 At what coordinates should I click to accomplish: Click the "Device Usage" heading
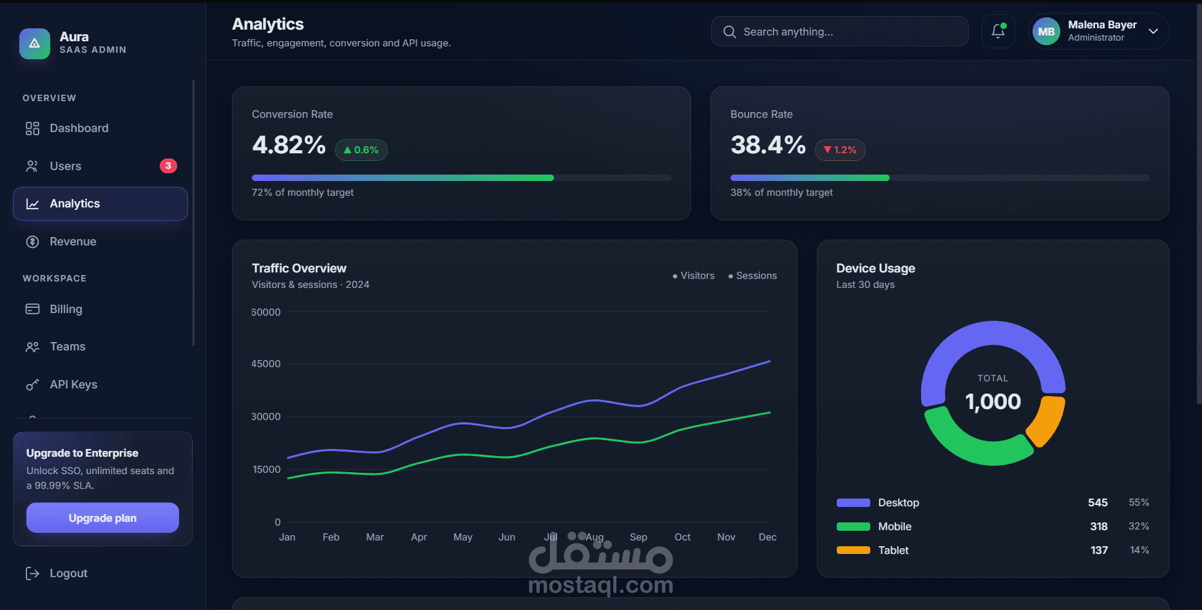pos(875,268)
